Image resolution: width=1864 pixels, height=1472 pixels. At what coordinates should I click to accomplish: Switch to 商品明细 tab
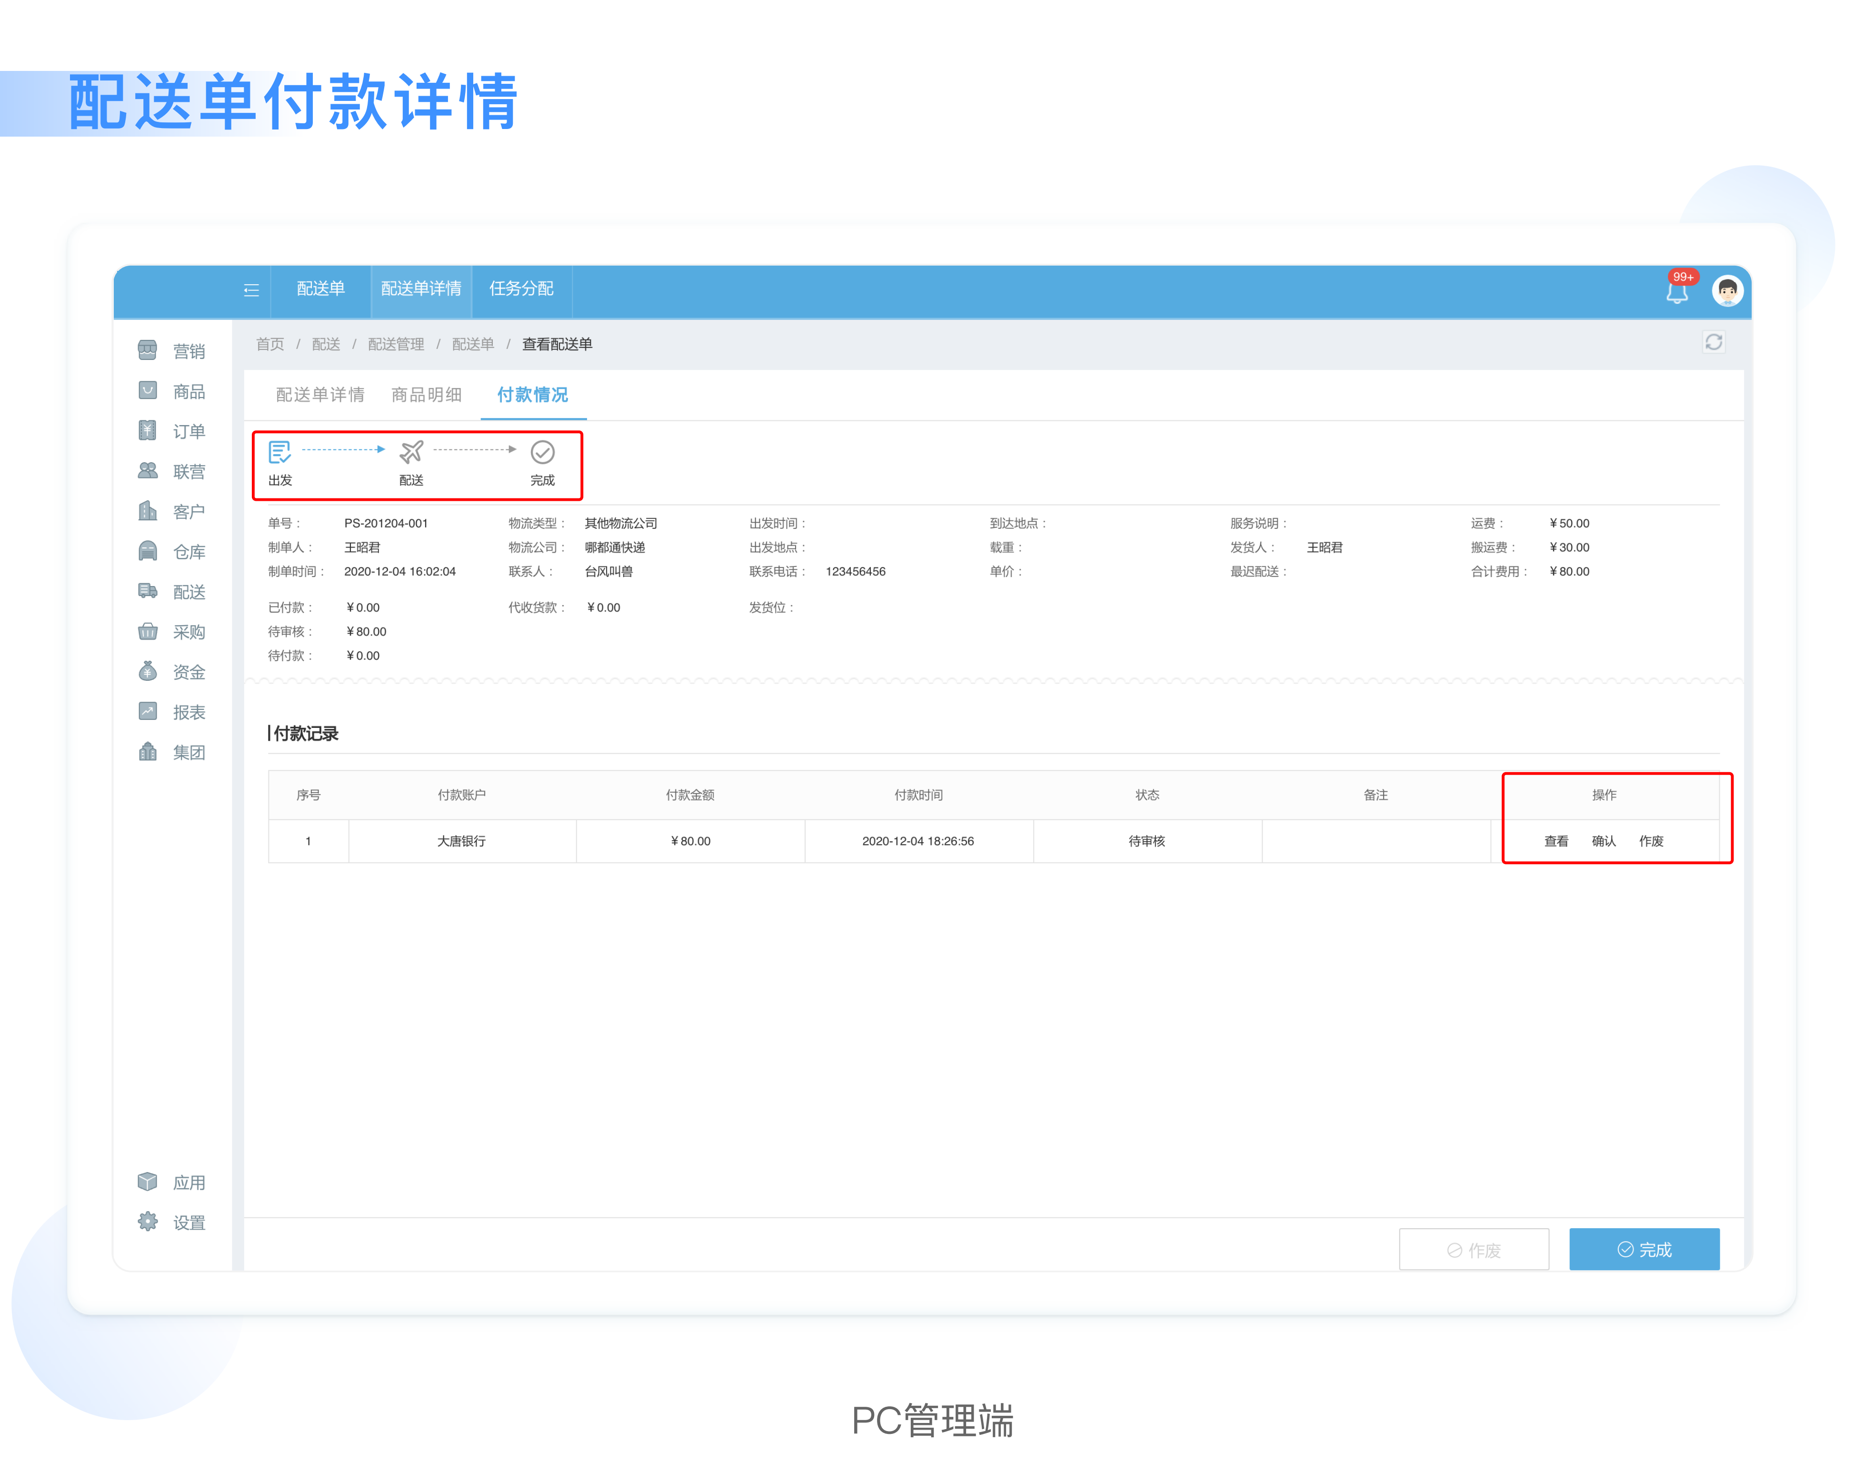[427, 395]
